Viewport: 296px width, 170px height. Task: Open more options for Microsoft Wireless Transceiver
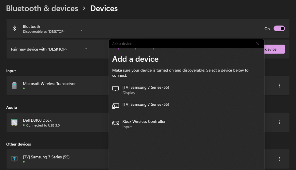point(279,85)
